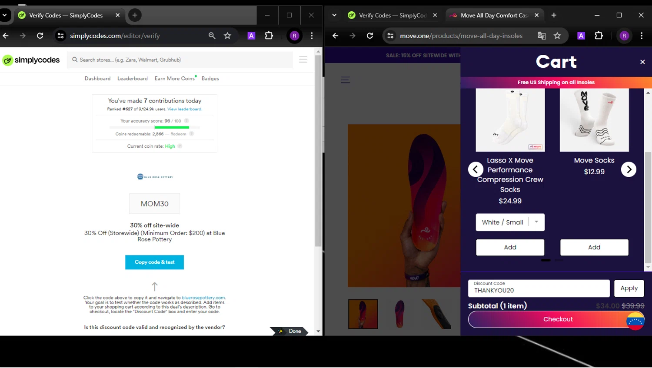Click Move Socks product image

594,120
